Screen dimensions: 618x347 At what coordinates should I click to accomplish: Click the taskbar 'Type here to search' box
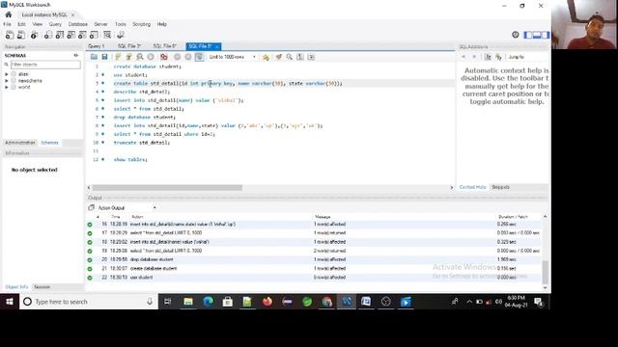pos(89,302)
